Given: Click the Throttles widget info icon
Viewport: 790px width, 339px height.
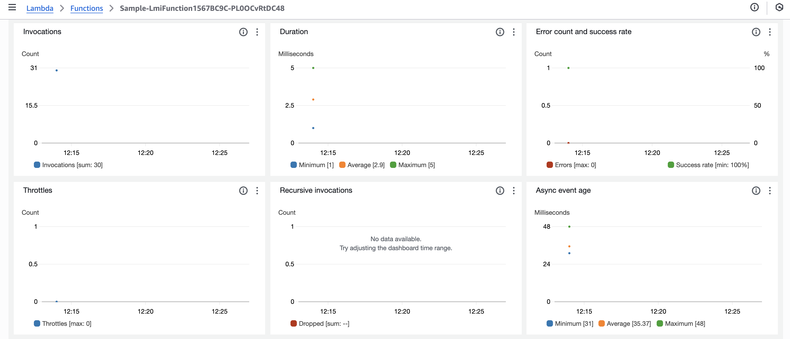Looking at the screenshot, I should (x=243, y=191).
